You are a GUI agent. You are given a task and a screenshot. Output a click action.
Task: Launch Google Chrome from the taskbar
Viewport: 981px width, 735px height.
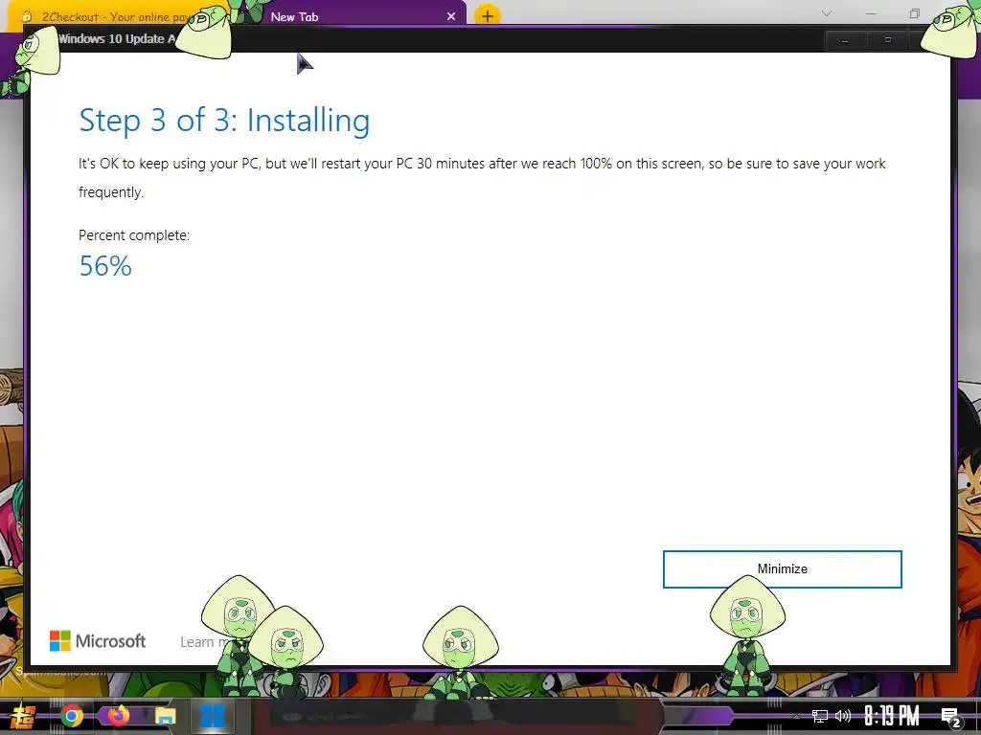click(x=71, y=716)
